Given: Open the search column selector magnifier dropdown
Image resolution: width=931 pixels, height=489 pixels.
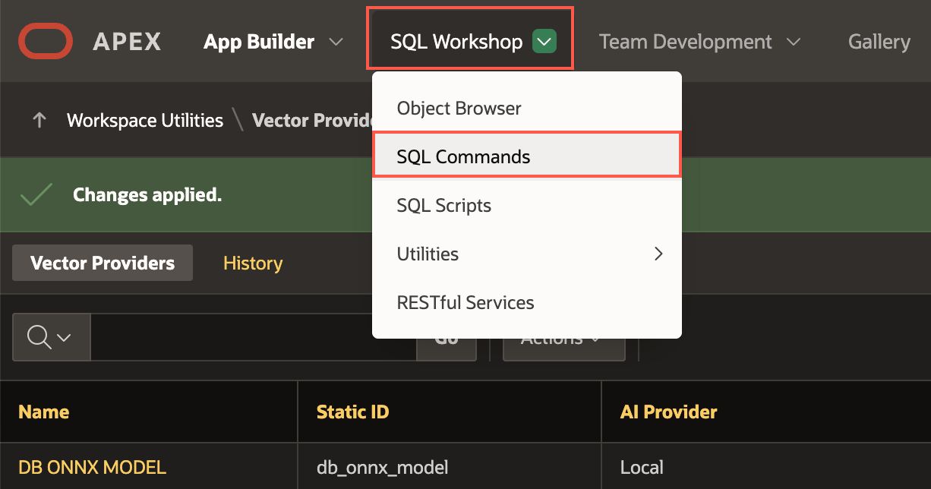Looking at the screenshot, I should [51, 336].
